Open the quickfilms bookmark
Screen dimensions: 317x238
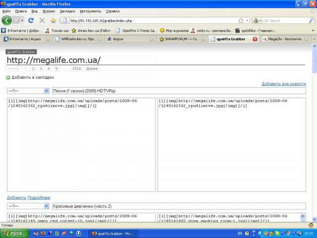tap(257, 31)
